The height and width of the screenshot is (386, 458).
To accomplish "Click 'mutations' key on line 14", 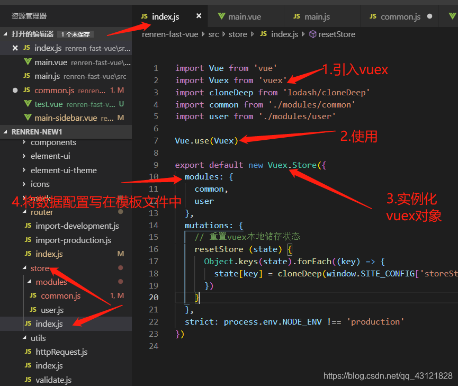I will [207, 225].
